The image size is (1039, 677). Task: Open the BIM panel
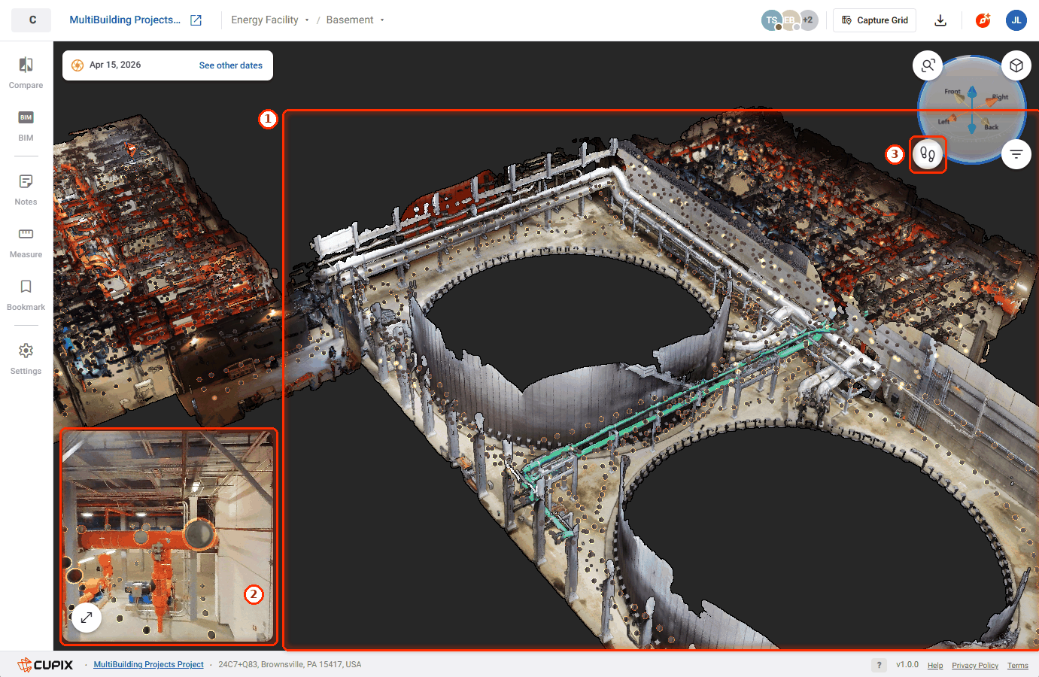pos(26,126)
